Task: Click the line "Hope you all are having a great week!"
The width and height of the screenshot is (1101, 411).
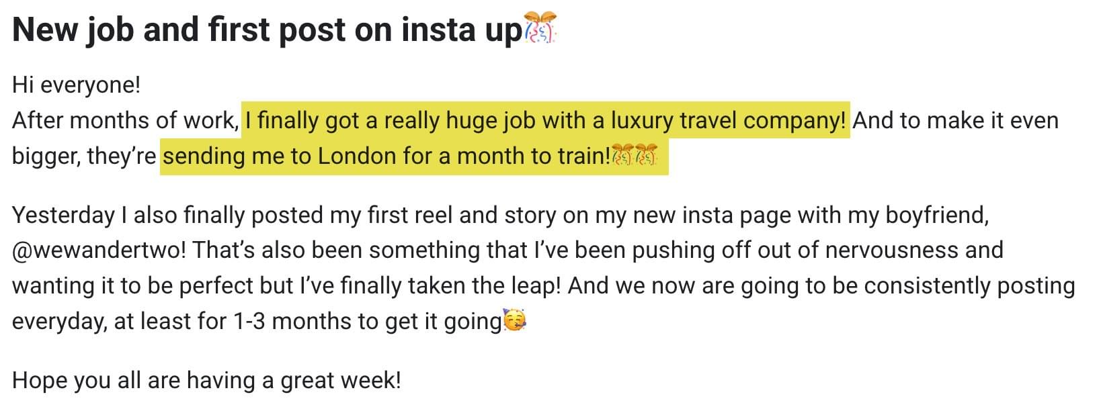Action: click(x=207, y=380)
